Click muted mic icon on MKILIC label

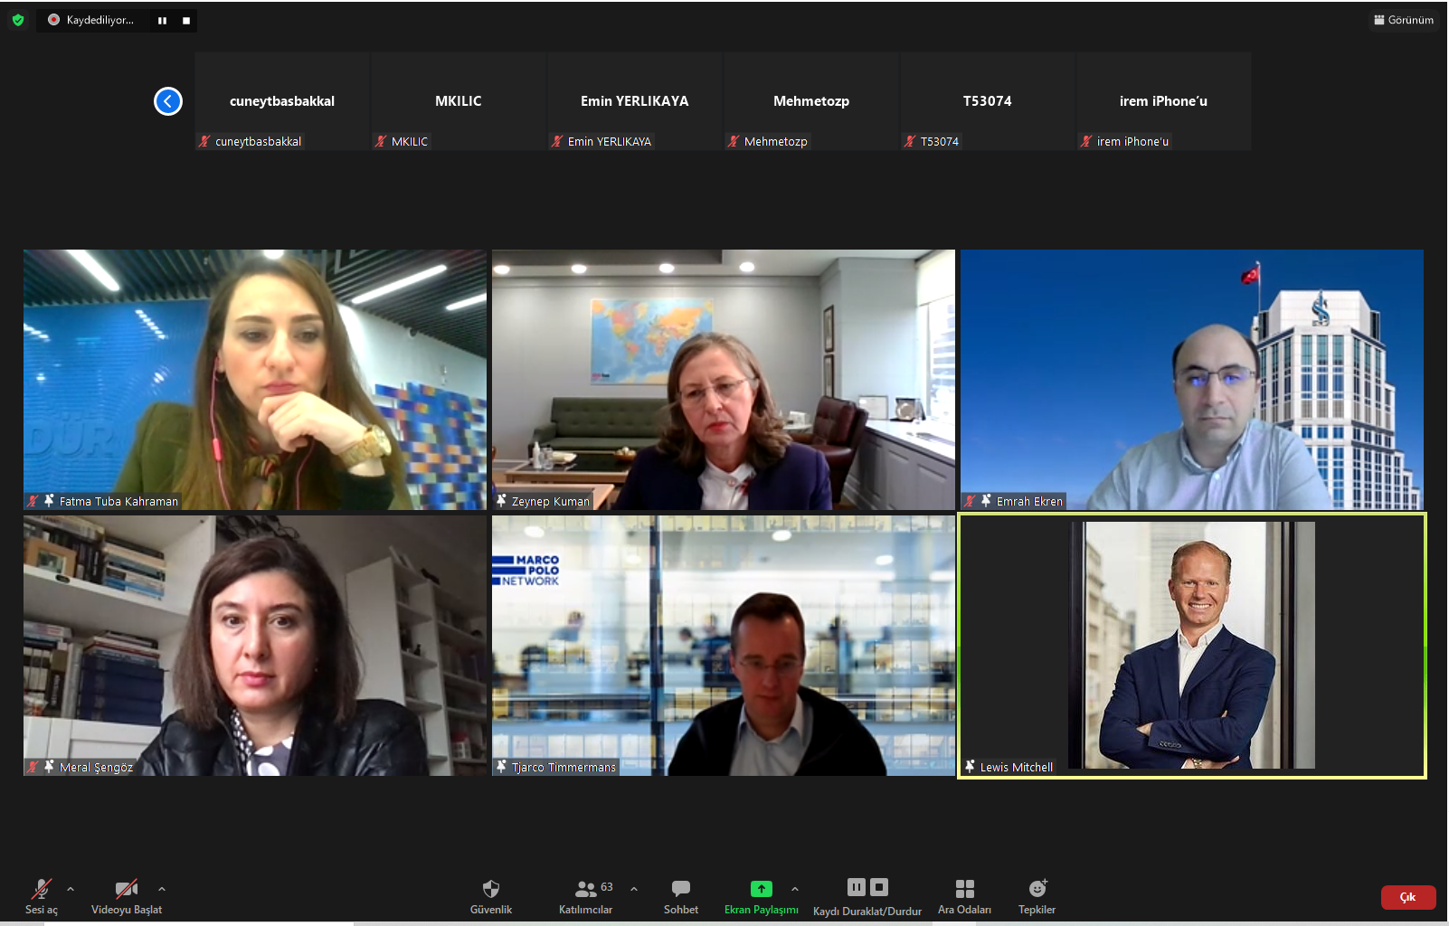(x=382, y=141)
